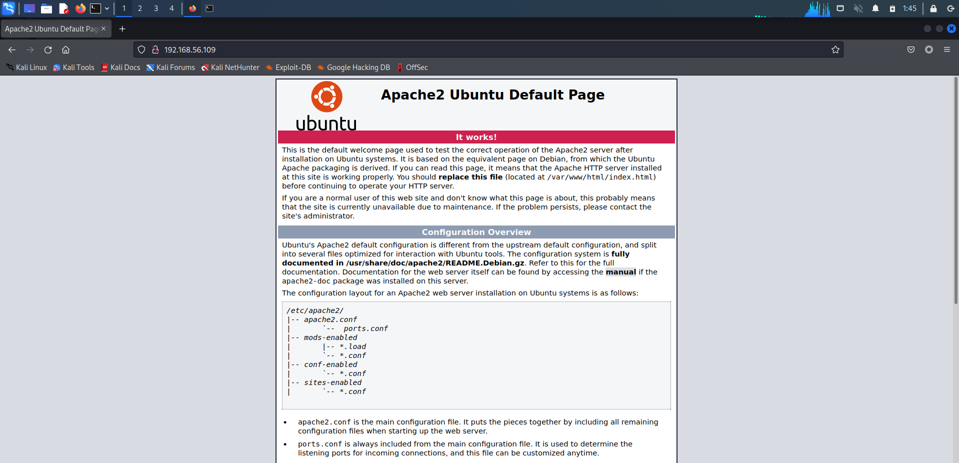This screenshot has height=463, width=959.
Task: Open the log out session icon
Action: (x=950, y=8)
